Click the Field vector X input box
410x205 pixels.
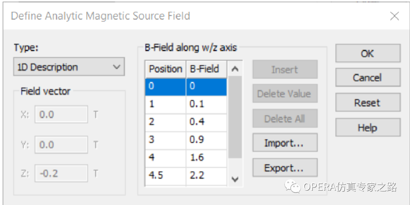[61, 114]
